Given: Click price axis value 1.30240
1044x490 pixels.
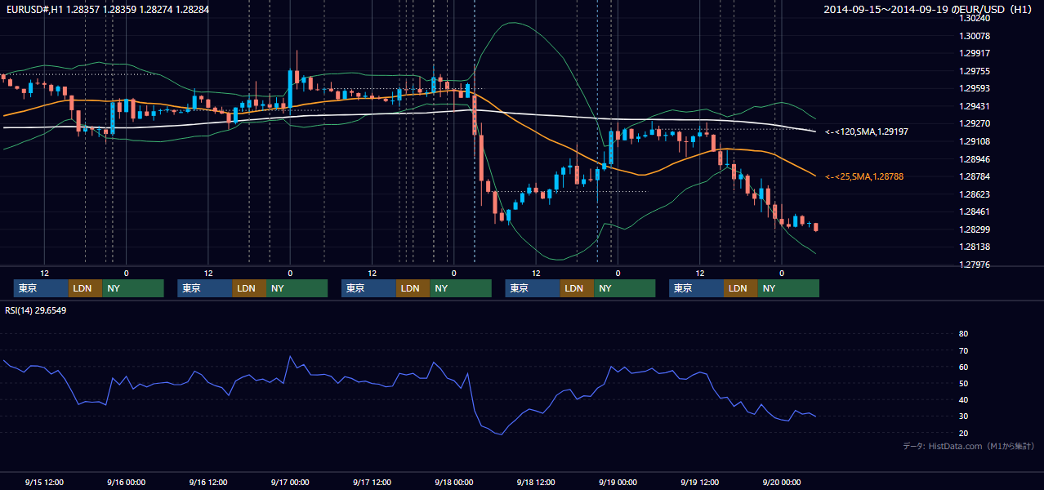Looking at the screenshot, I should point(975,18).
